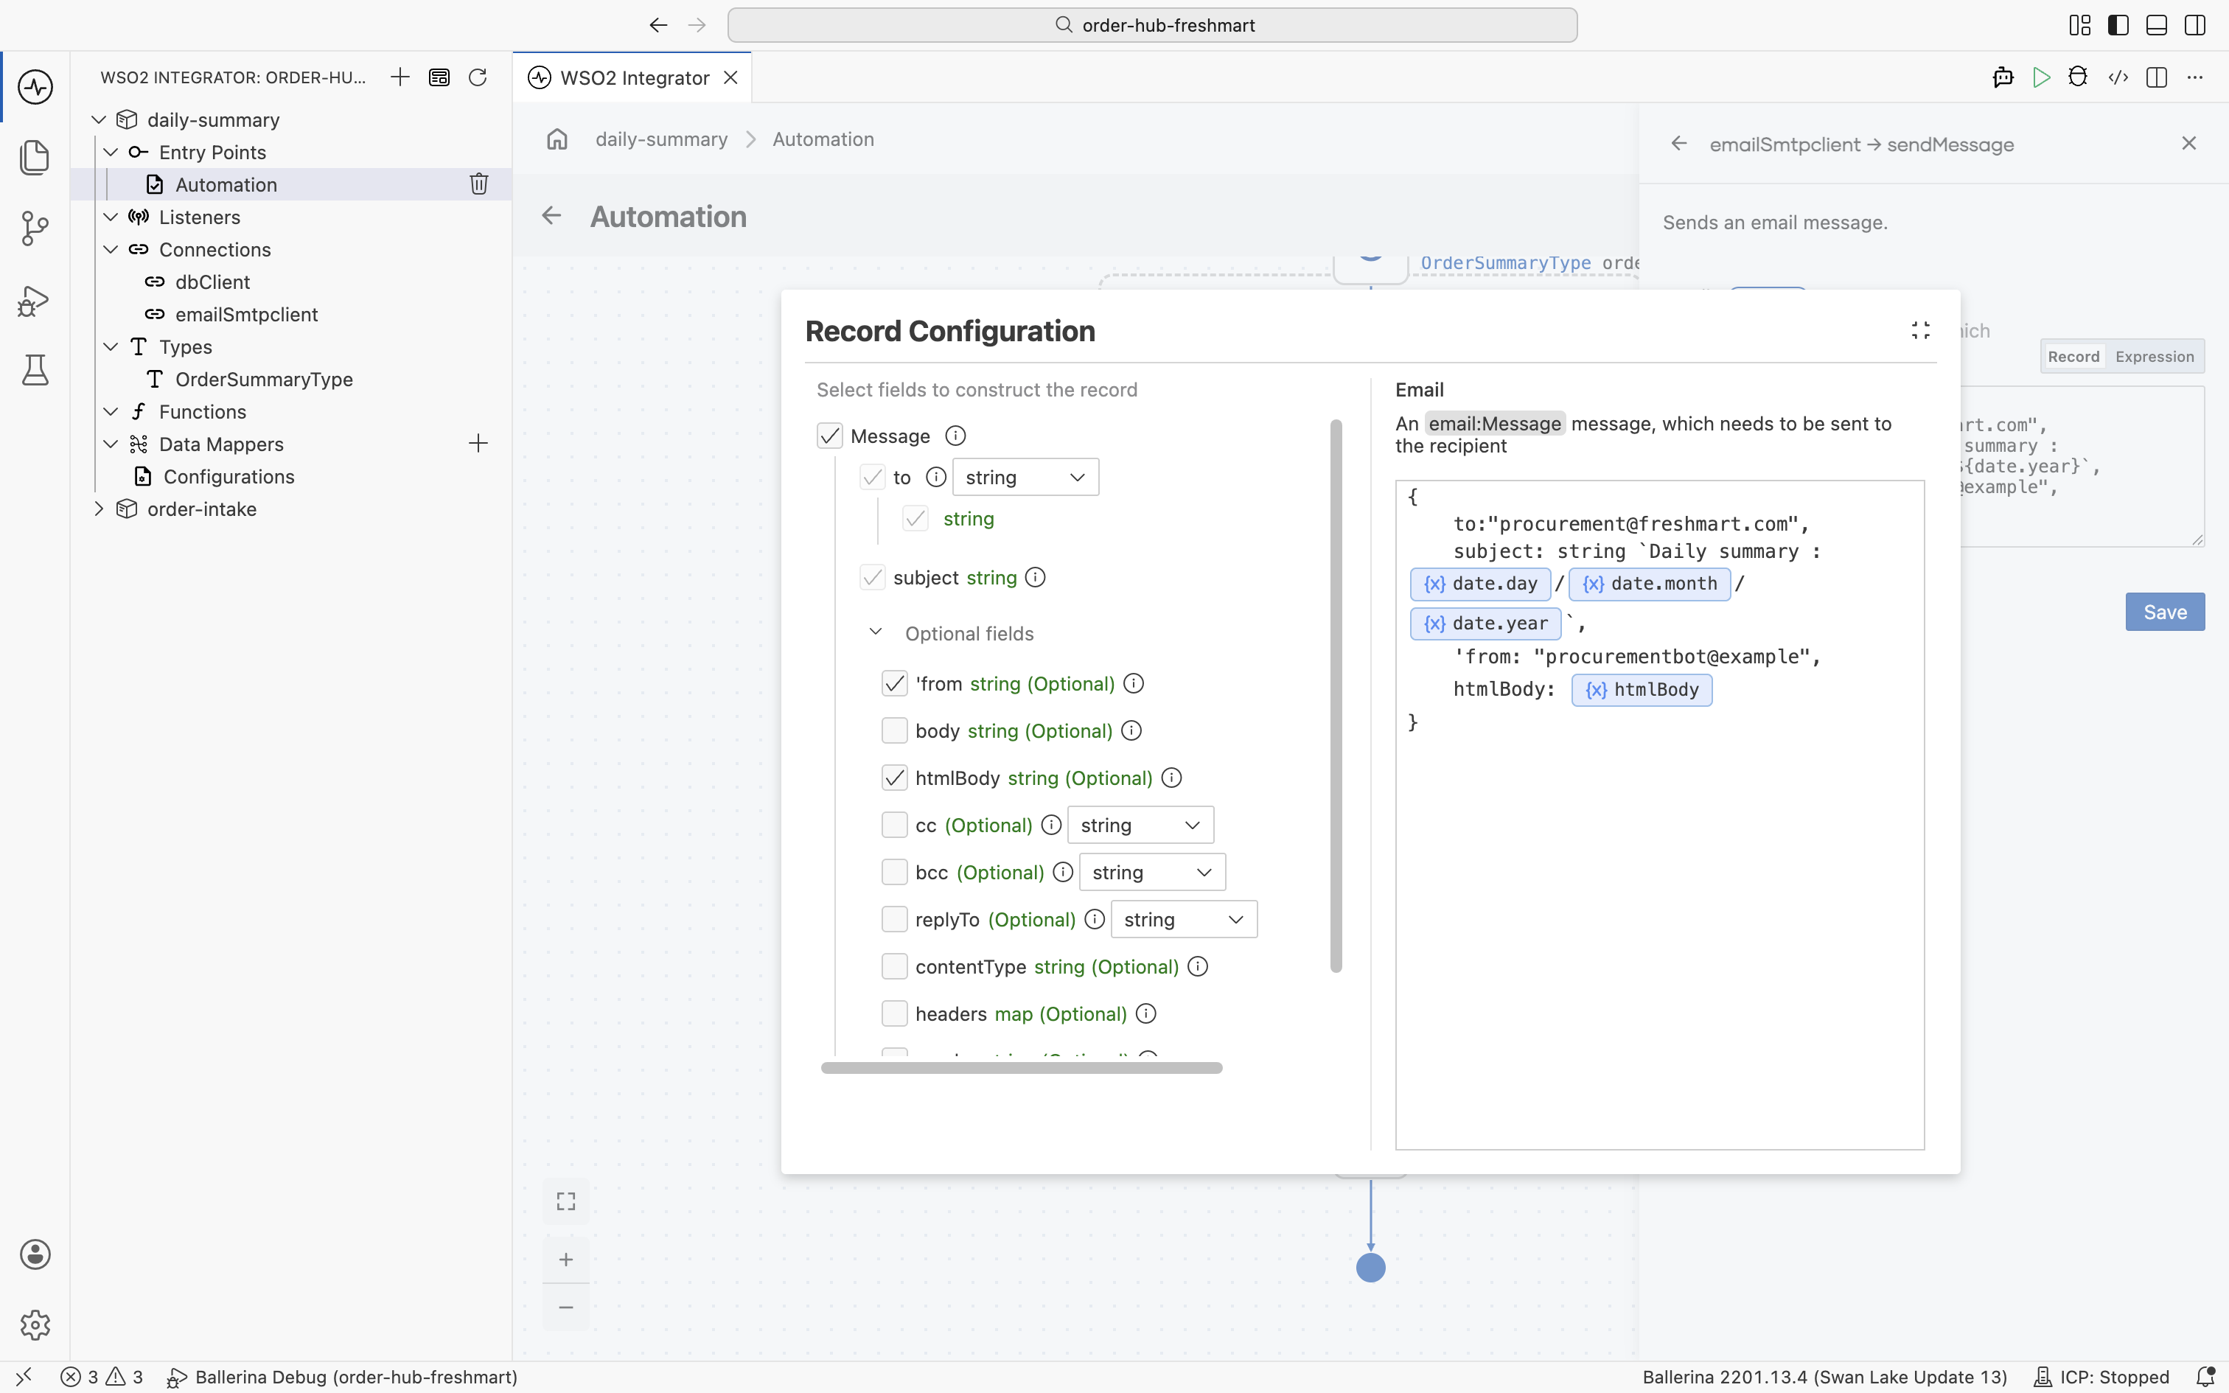Screen dimensions: 2229x1393
Task: Click the refresh icon in project header
Action: pyautogui.click(x=477, y=77)
